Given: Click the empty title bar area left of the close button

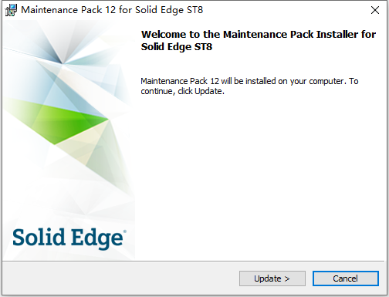Looking at the screenshot, I should coord(283,10).
